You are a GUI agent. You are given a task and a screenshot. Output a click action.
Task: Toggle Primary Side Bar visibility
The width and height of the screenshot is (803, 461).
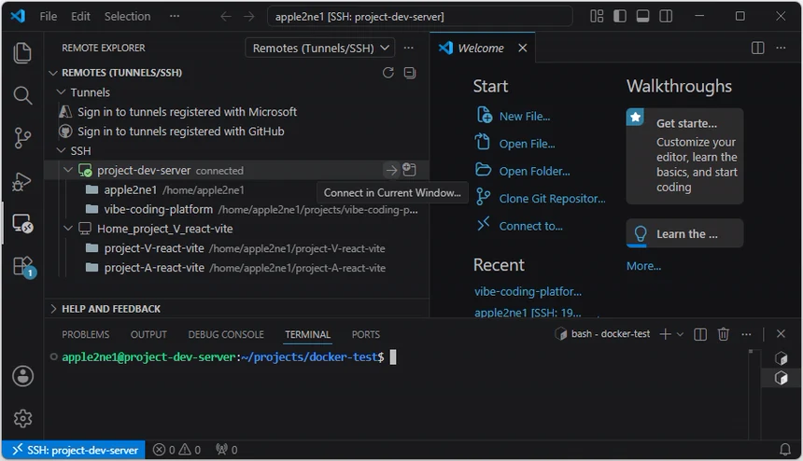tap(620, 17)
